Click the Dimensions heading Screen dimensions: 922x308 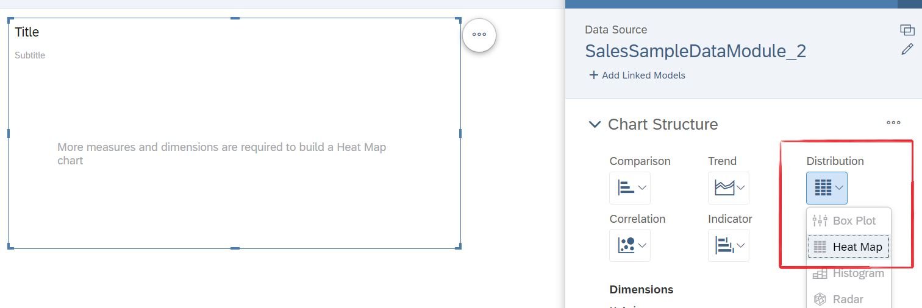[641, 290]
